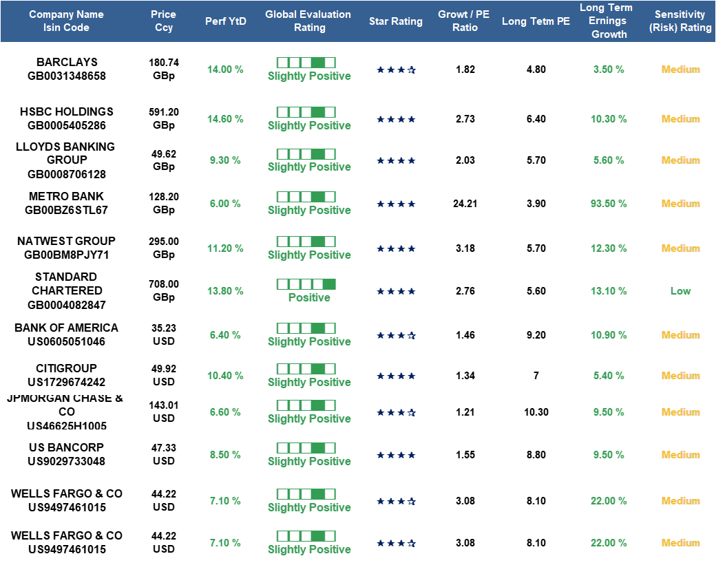Image resolution: width=716 pixels, height=565 pixels.
Task: Select US Bancorp's star rating
Action: pos(396,455)
